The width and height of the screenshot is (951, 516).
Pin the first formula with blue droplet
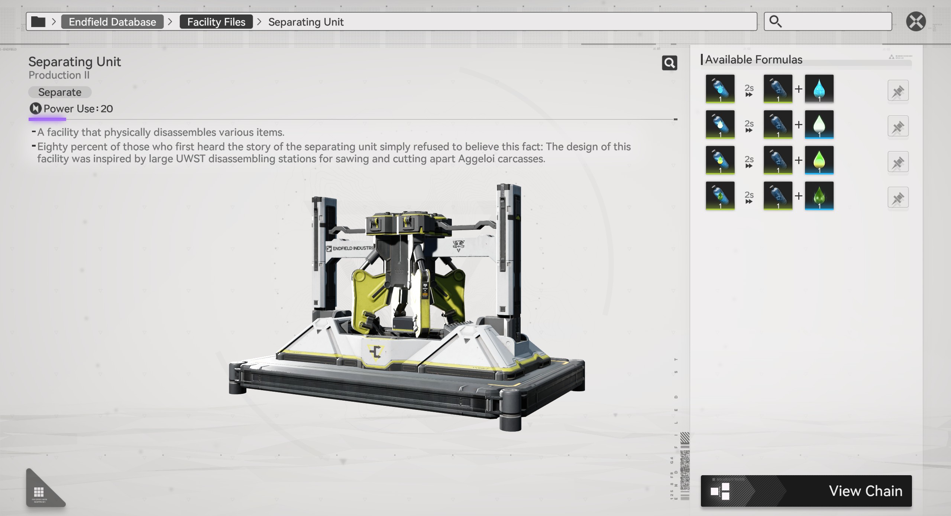tap(898, 91)
